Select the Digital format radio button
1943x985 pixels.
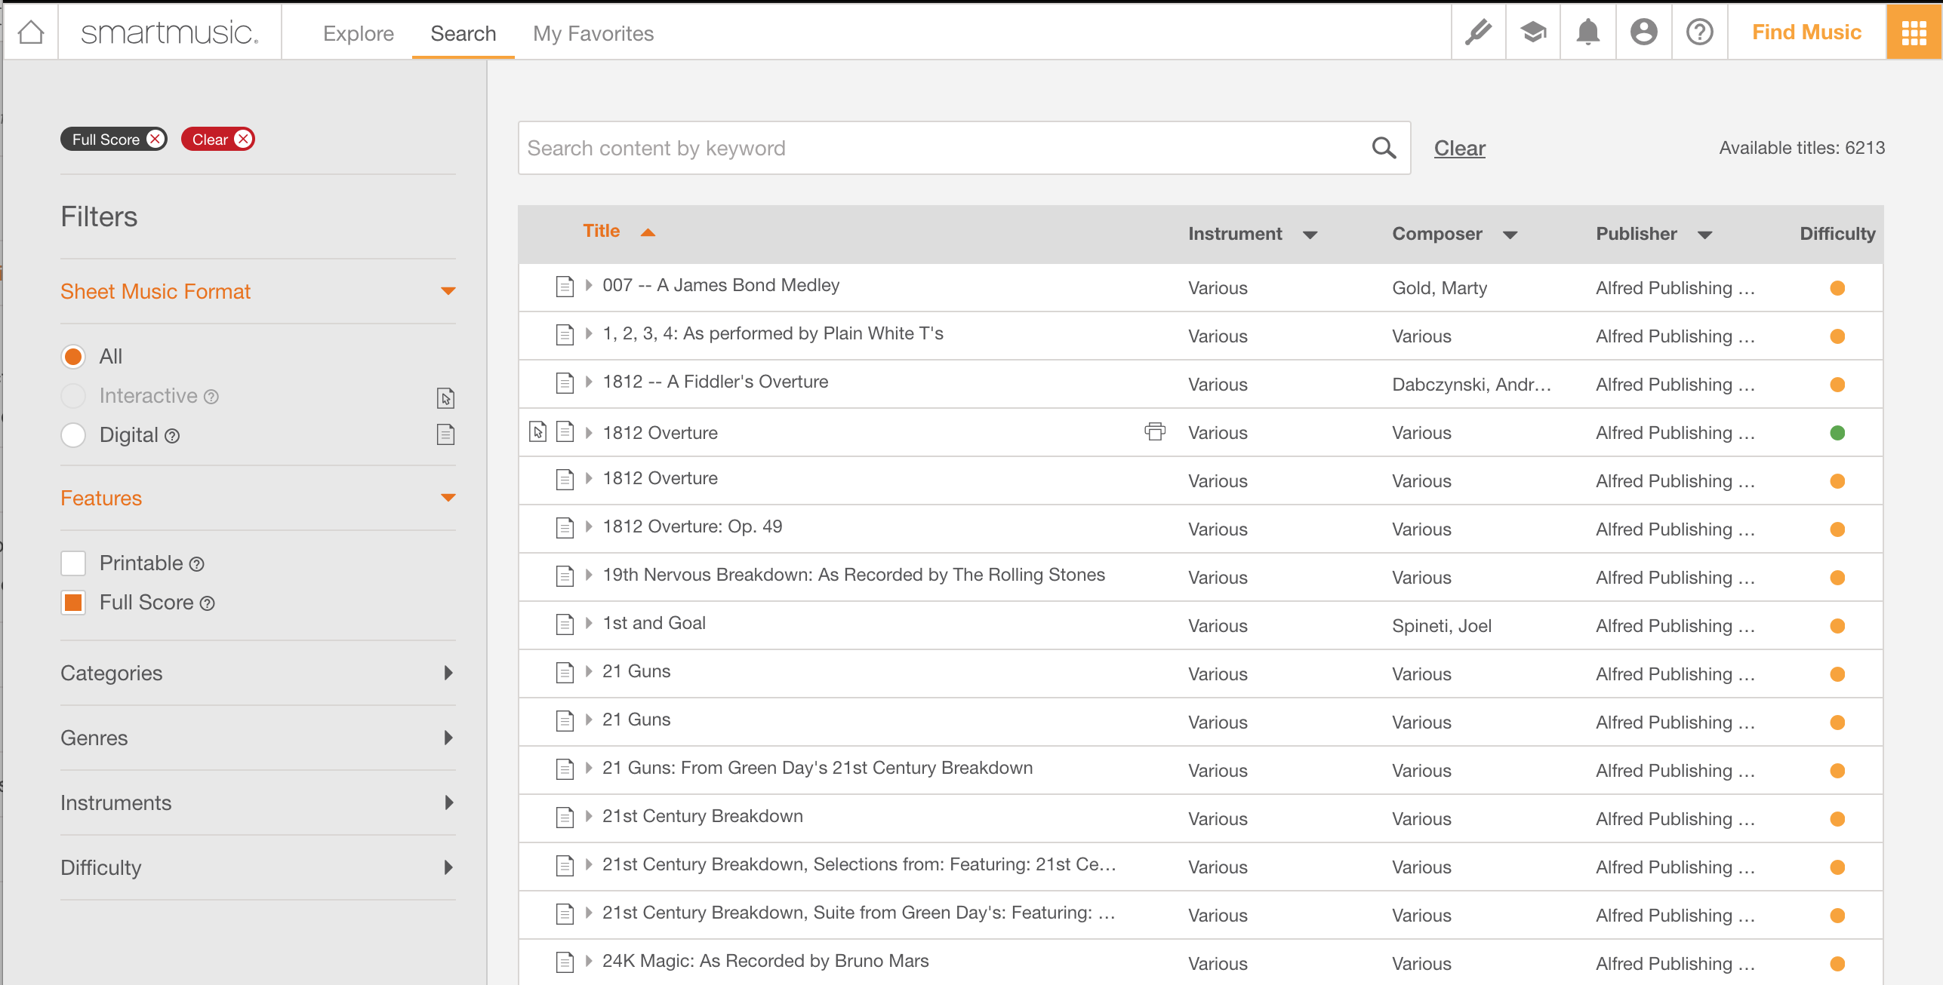tap(73, 435)
